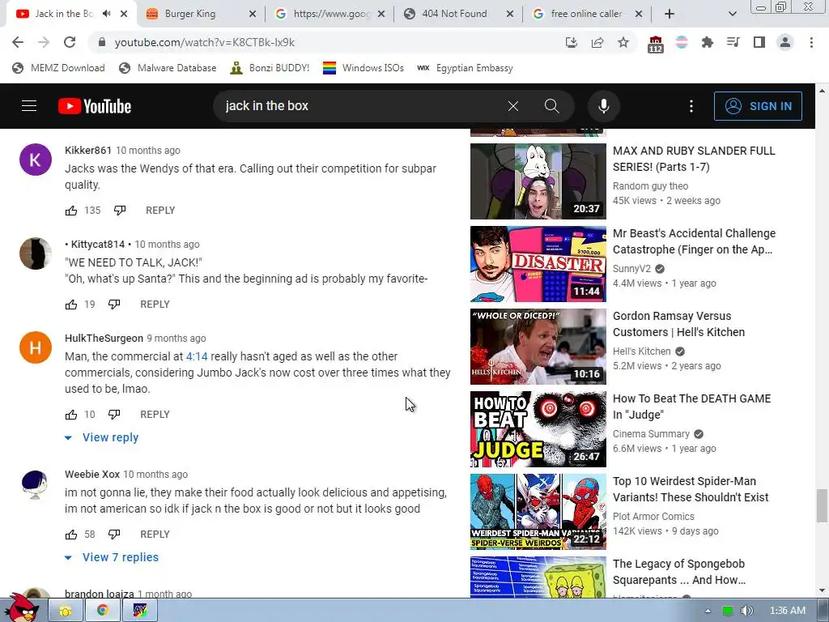Open Max and Ruby Slander video thumbnail

pyautogui.click(x=538, y=181)
